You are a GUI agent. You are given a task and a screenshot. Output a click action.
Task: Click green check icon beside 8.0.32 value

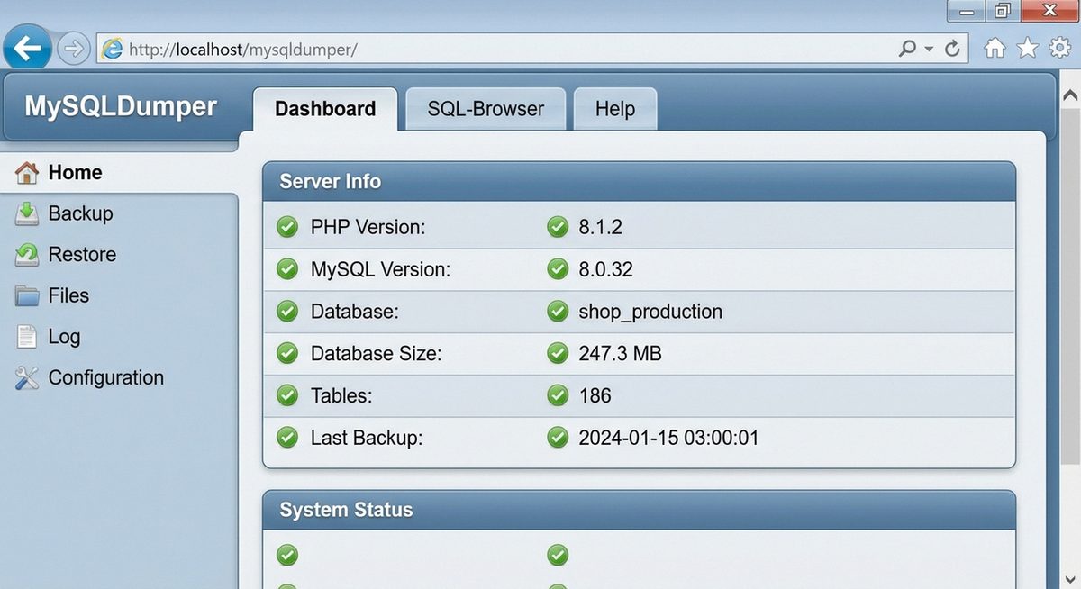(x=558, y=269)
